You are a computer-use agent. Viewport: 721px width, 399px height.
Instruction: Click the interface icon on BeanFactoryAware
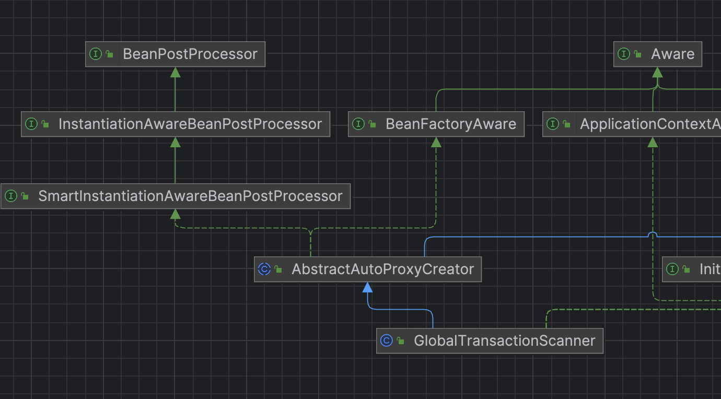[x=358, y=124]
